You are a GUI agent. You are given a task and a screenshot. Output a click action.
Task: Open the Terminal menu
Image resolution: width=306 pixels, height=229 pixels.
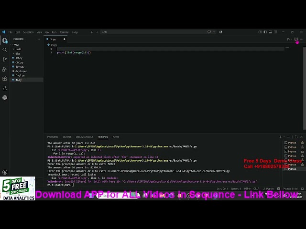[65, 32]
